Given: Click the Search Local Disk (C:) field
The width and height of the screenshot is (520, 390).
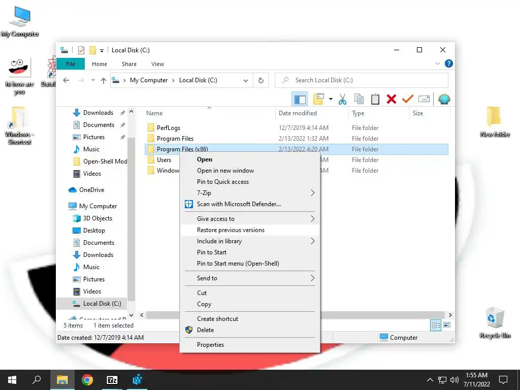Looking at the screenshot, I should click(362, 80).
